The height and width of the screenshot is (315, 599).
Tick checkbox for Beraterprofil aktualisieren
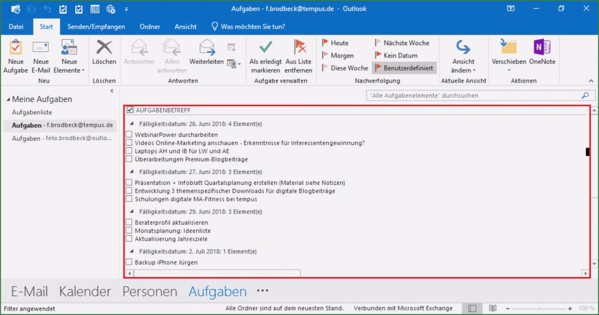click(x=129, y=223)
